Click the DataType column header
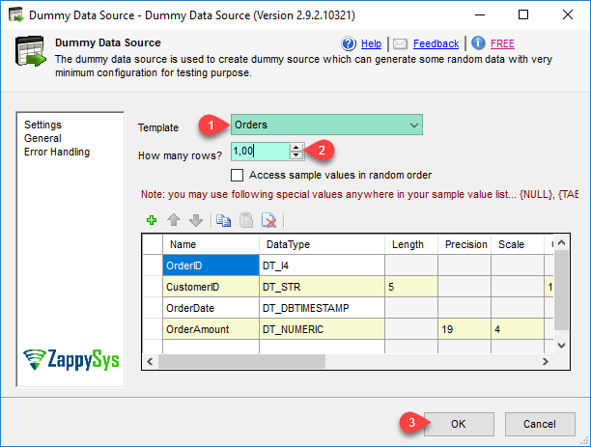Viewport: 591px width, 447px height. point(322,244)
